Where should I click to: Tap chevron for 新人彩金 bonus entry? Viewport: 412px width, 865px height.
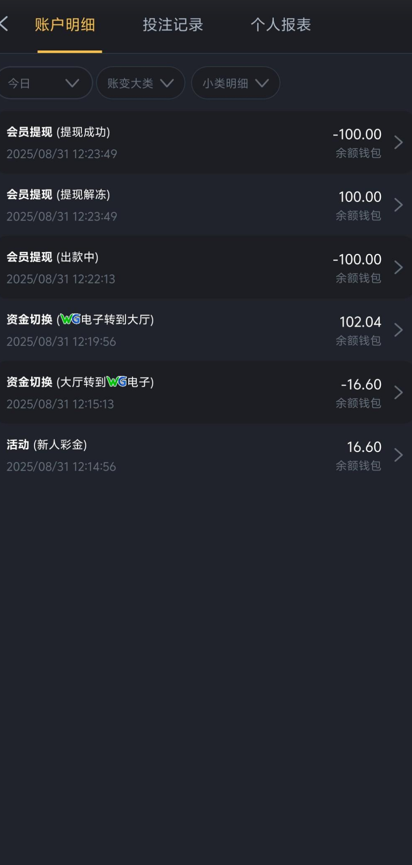click(x=398, y=455)
